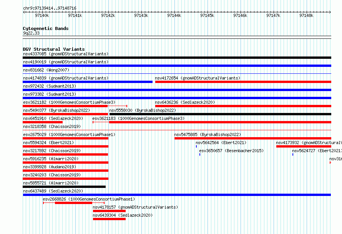Open nsv5490377 (ByrskaBishop2022) label
342x234 pixels.
pyautogui.click(x=56, y=110)
